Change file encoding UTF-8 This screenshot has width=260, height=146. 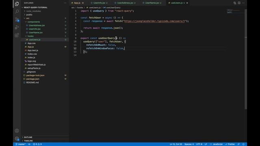pyautogui.click(x=199, y=144)
